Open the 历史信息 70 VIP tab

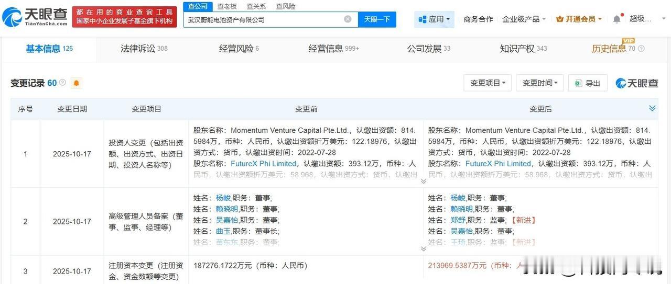coord(614,49)
